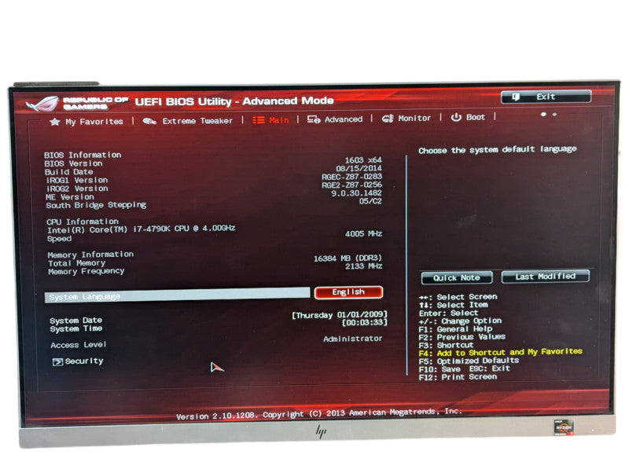Screen dimensions: 629x473
Task: Click the F5 Optimized Defaults hint
Action: (x=469, y=361)
